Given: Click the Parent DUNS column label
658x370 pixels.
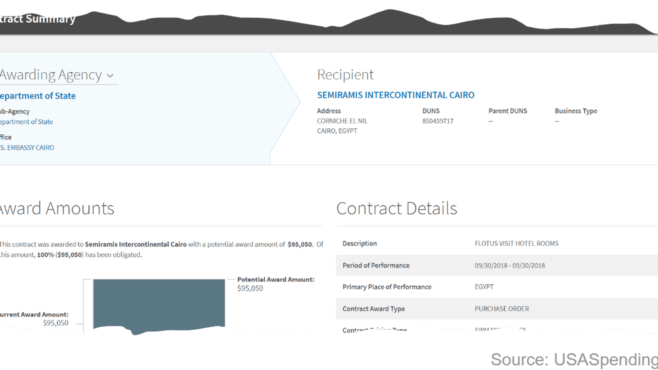Looking at the screenshot, I should coord(508,111).
